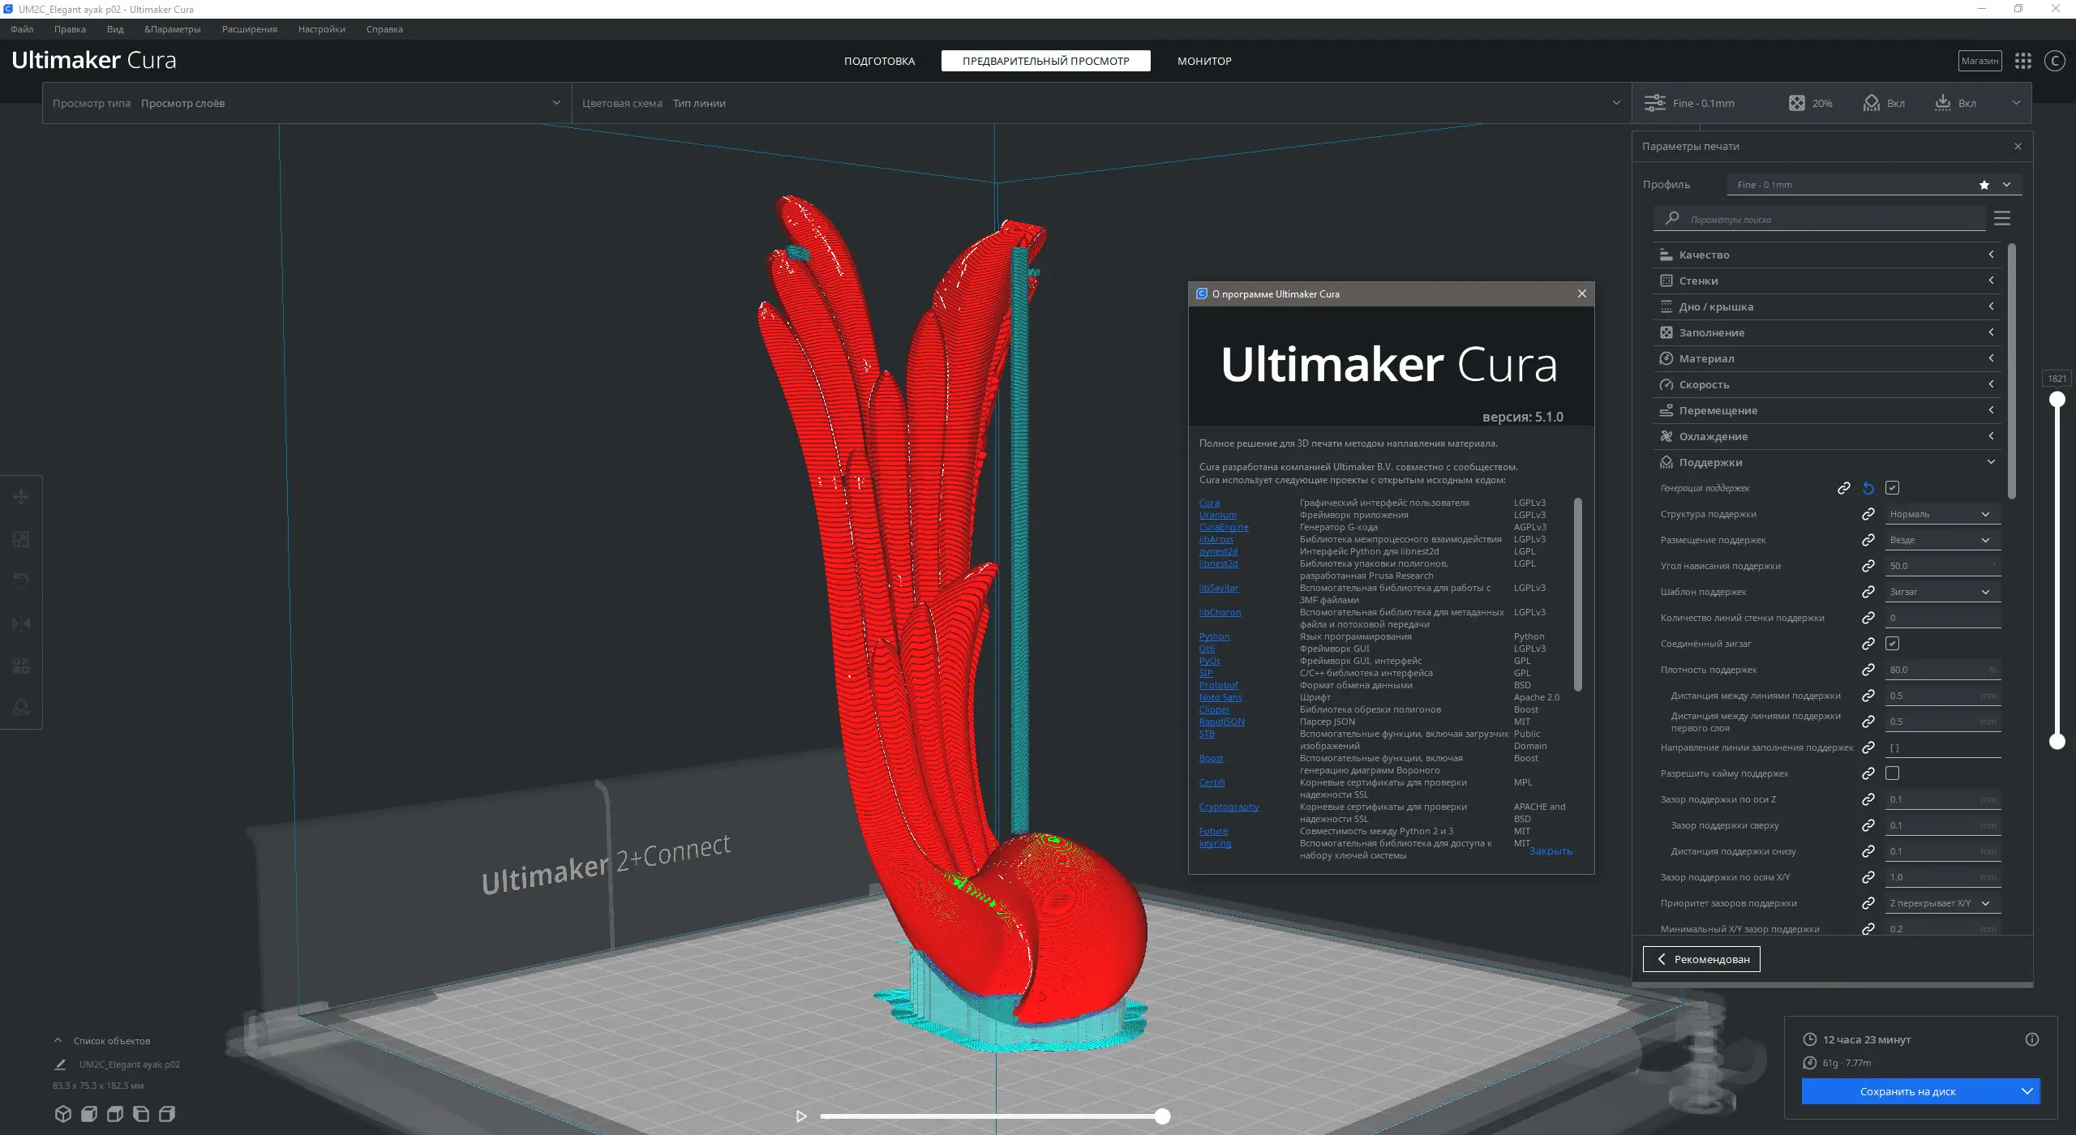
Task: Open the settings visibility hamburger menu
Action: click(x=2002, y=219)
